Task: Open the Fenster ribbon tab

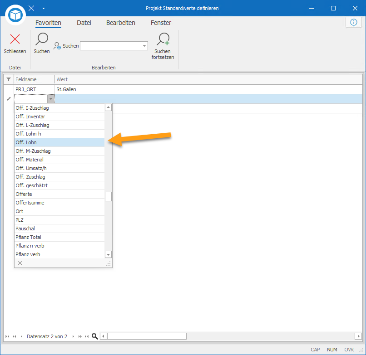Action: coord(161,23)
